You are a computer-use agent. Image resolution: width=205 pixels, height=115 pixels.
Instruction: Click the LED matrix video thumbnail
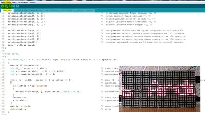tap(160, 89)
